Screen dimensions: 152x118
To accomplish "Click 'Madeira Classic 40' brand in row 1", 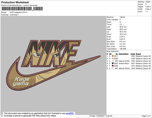I will 143,56.
